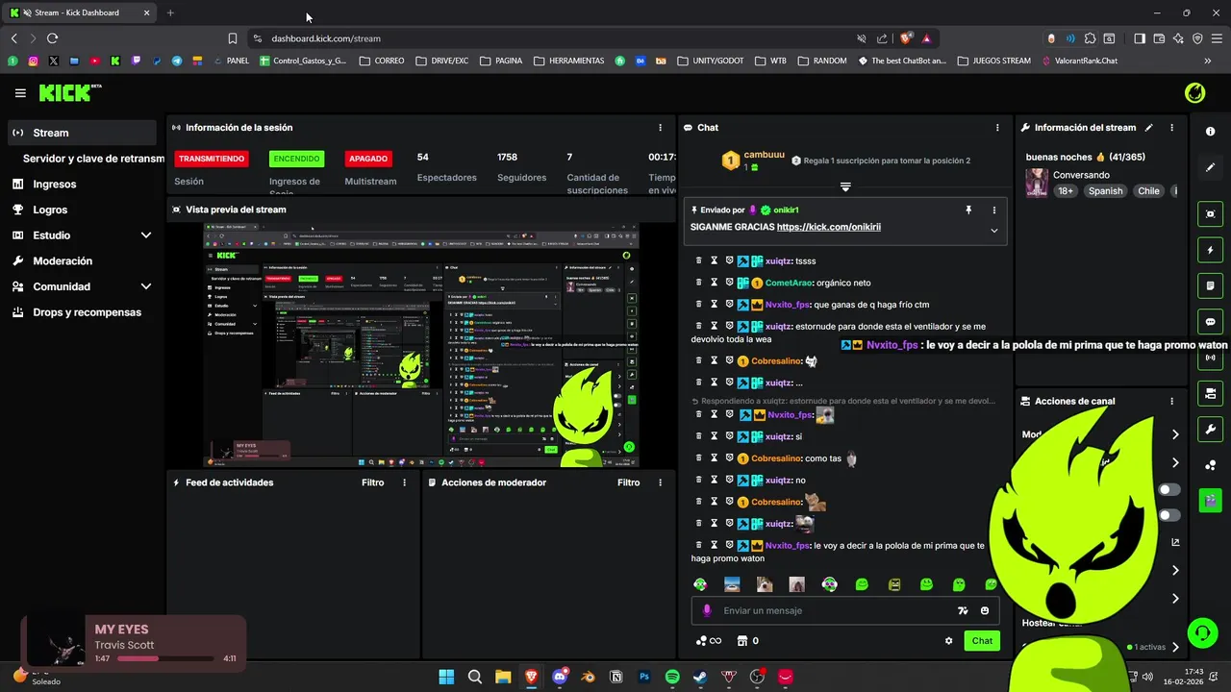Expand the gifted subs leaderboard arrow
Viewport: 1231px width, 692px height.
click(845, 186)
